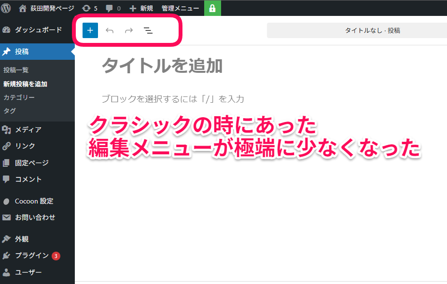Open タグ under the posts menu
This screenshot has width=447, height=284.
click(x=10, y=111)
